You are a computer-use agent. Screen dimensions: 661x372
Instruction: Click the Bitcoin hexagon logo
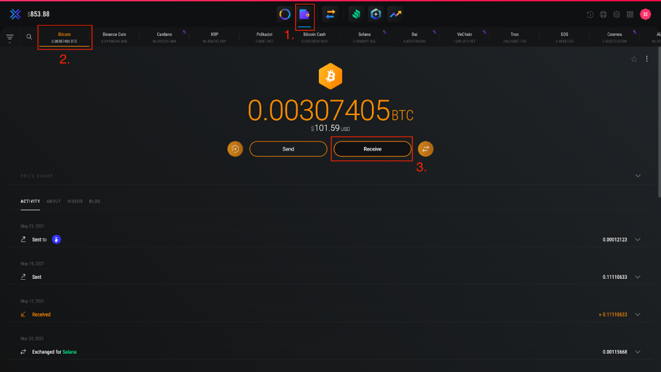coord(330,76)
